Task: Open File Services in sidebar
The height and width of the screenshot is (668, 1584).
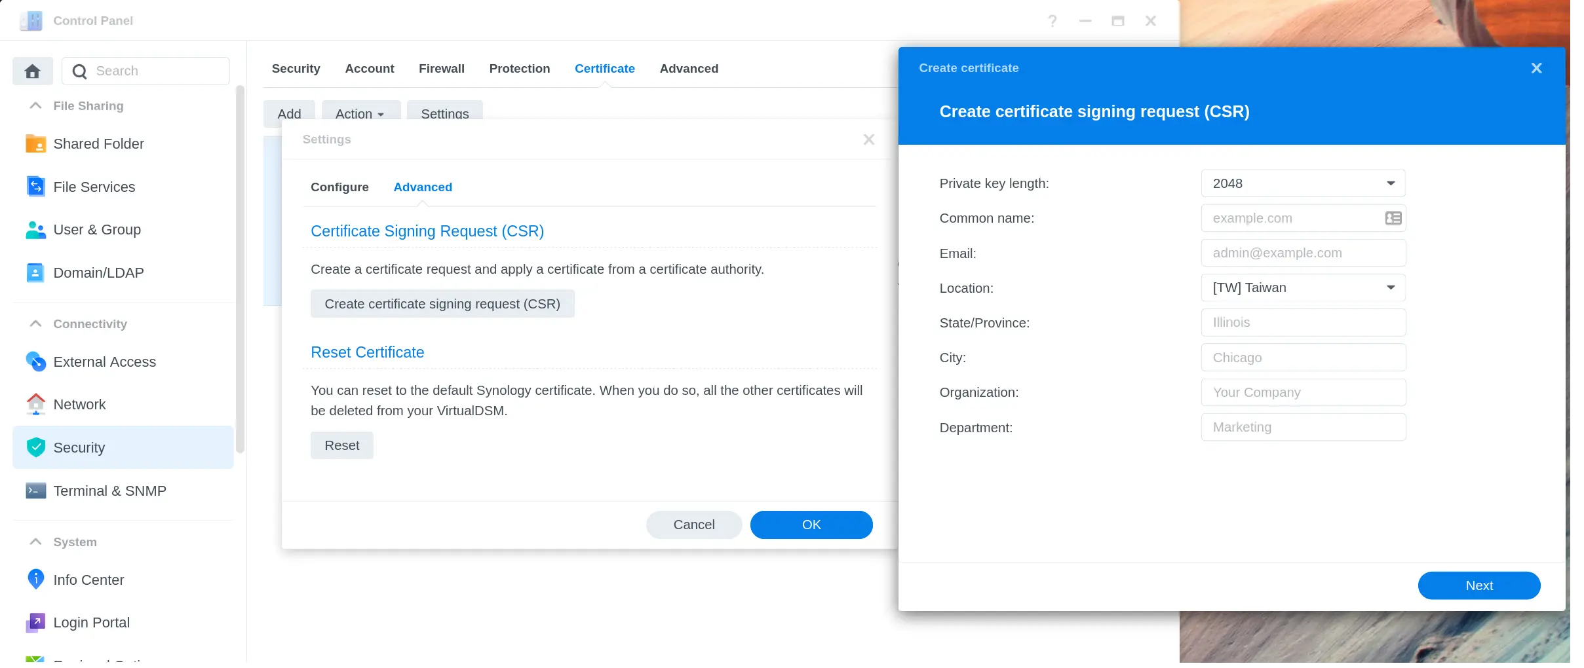Action: pos(123,187)
